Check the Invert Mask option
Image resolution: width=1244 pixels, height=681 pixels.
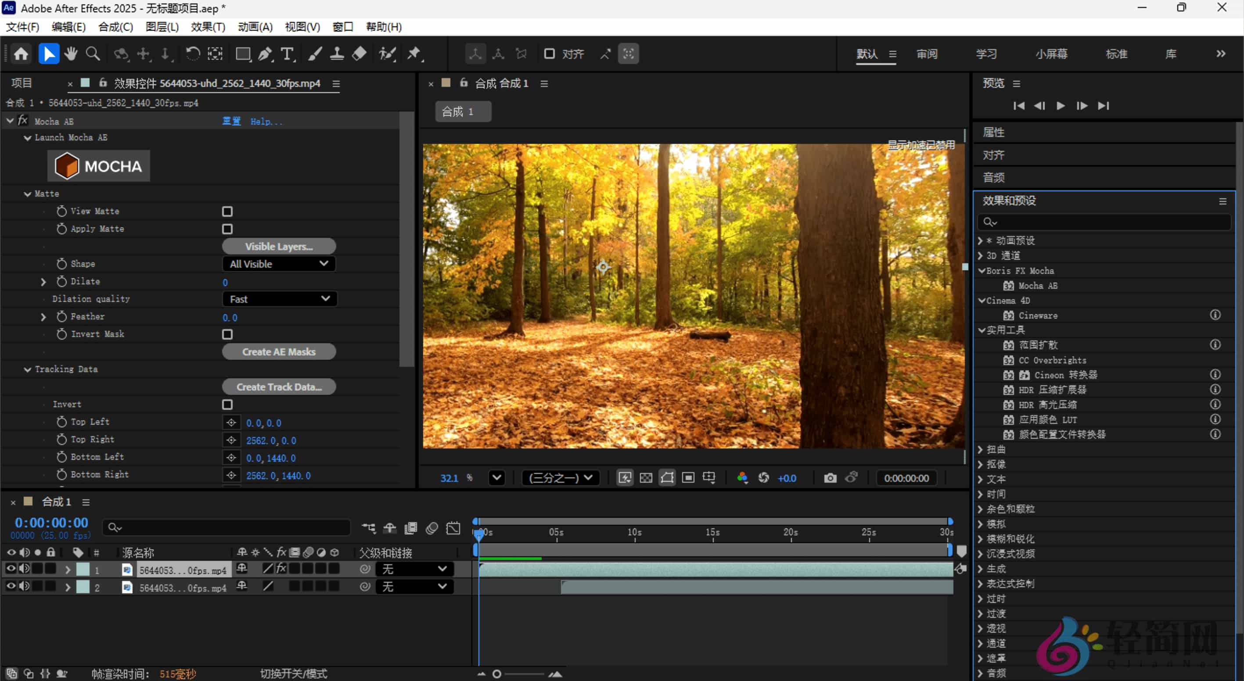pos(227,333)
